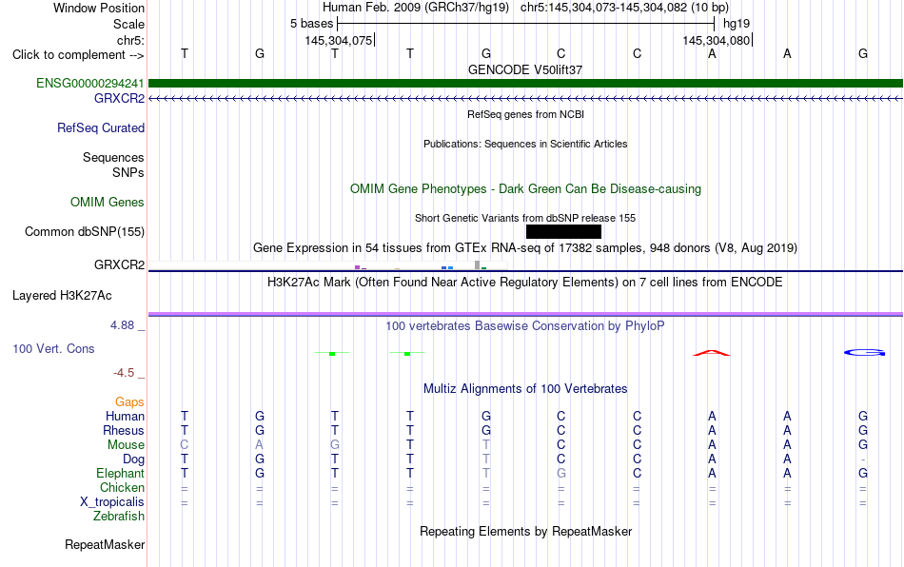Open the OMIM Genes track label
The width and height of the screenshot is (904, 567).
(108, 202)
